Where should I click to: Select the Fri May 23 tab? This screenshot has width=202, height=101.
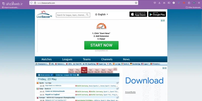pyautogui.click(x=84, y=70)
